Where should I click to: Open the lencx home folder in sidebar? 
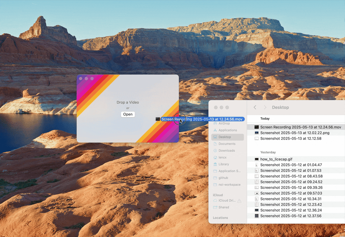pyautogui.click(x=227, y=157)
